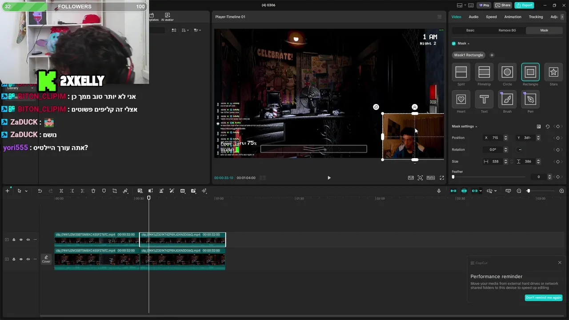Image resolution: width=569 pixels, height=320 pixels.
Task: Click the Cover edit icon
Action: click(x=46, y=259)
